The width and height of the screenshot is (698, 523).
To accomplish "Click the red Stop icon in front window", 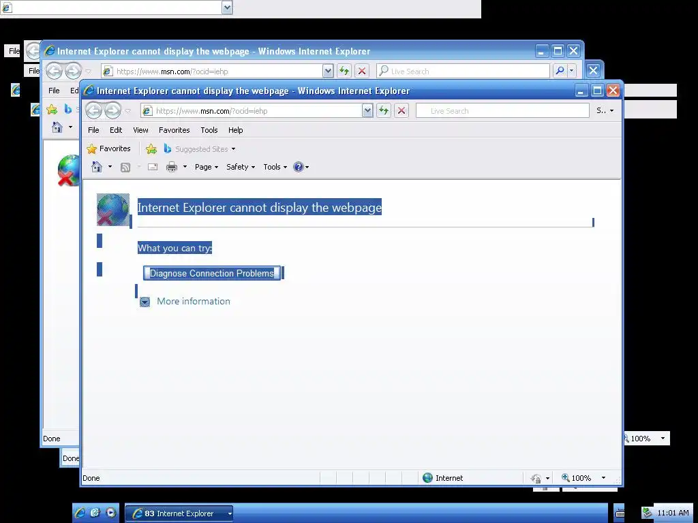I will click(401, 111).
